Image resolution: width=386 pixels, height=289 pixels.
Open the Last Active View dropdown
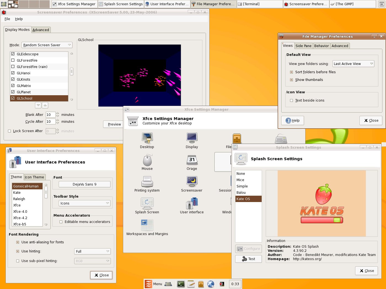click(x=353, y=64)
